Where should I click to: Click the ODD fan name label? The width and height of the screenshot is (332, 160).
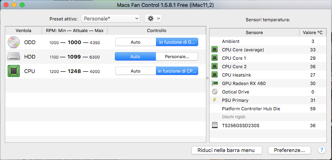30,43
